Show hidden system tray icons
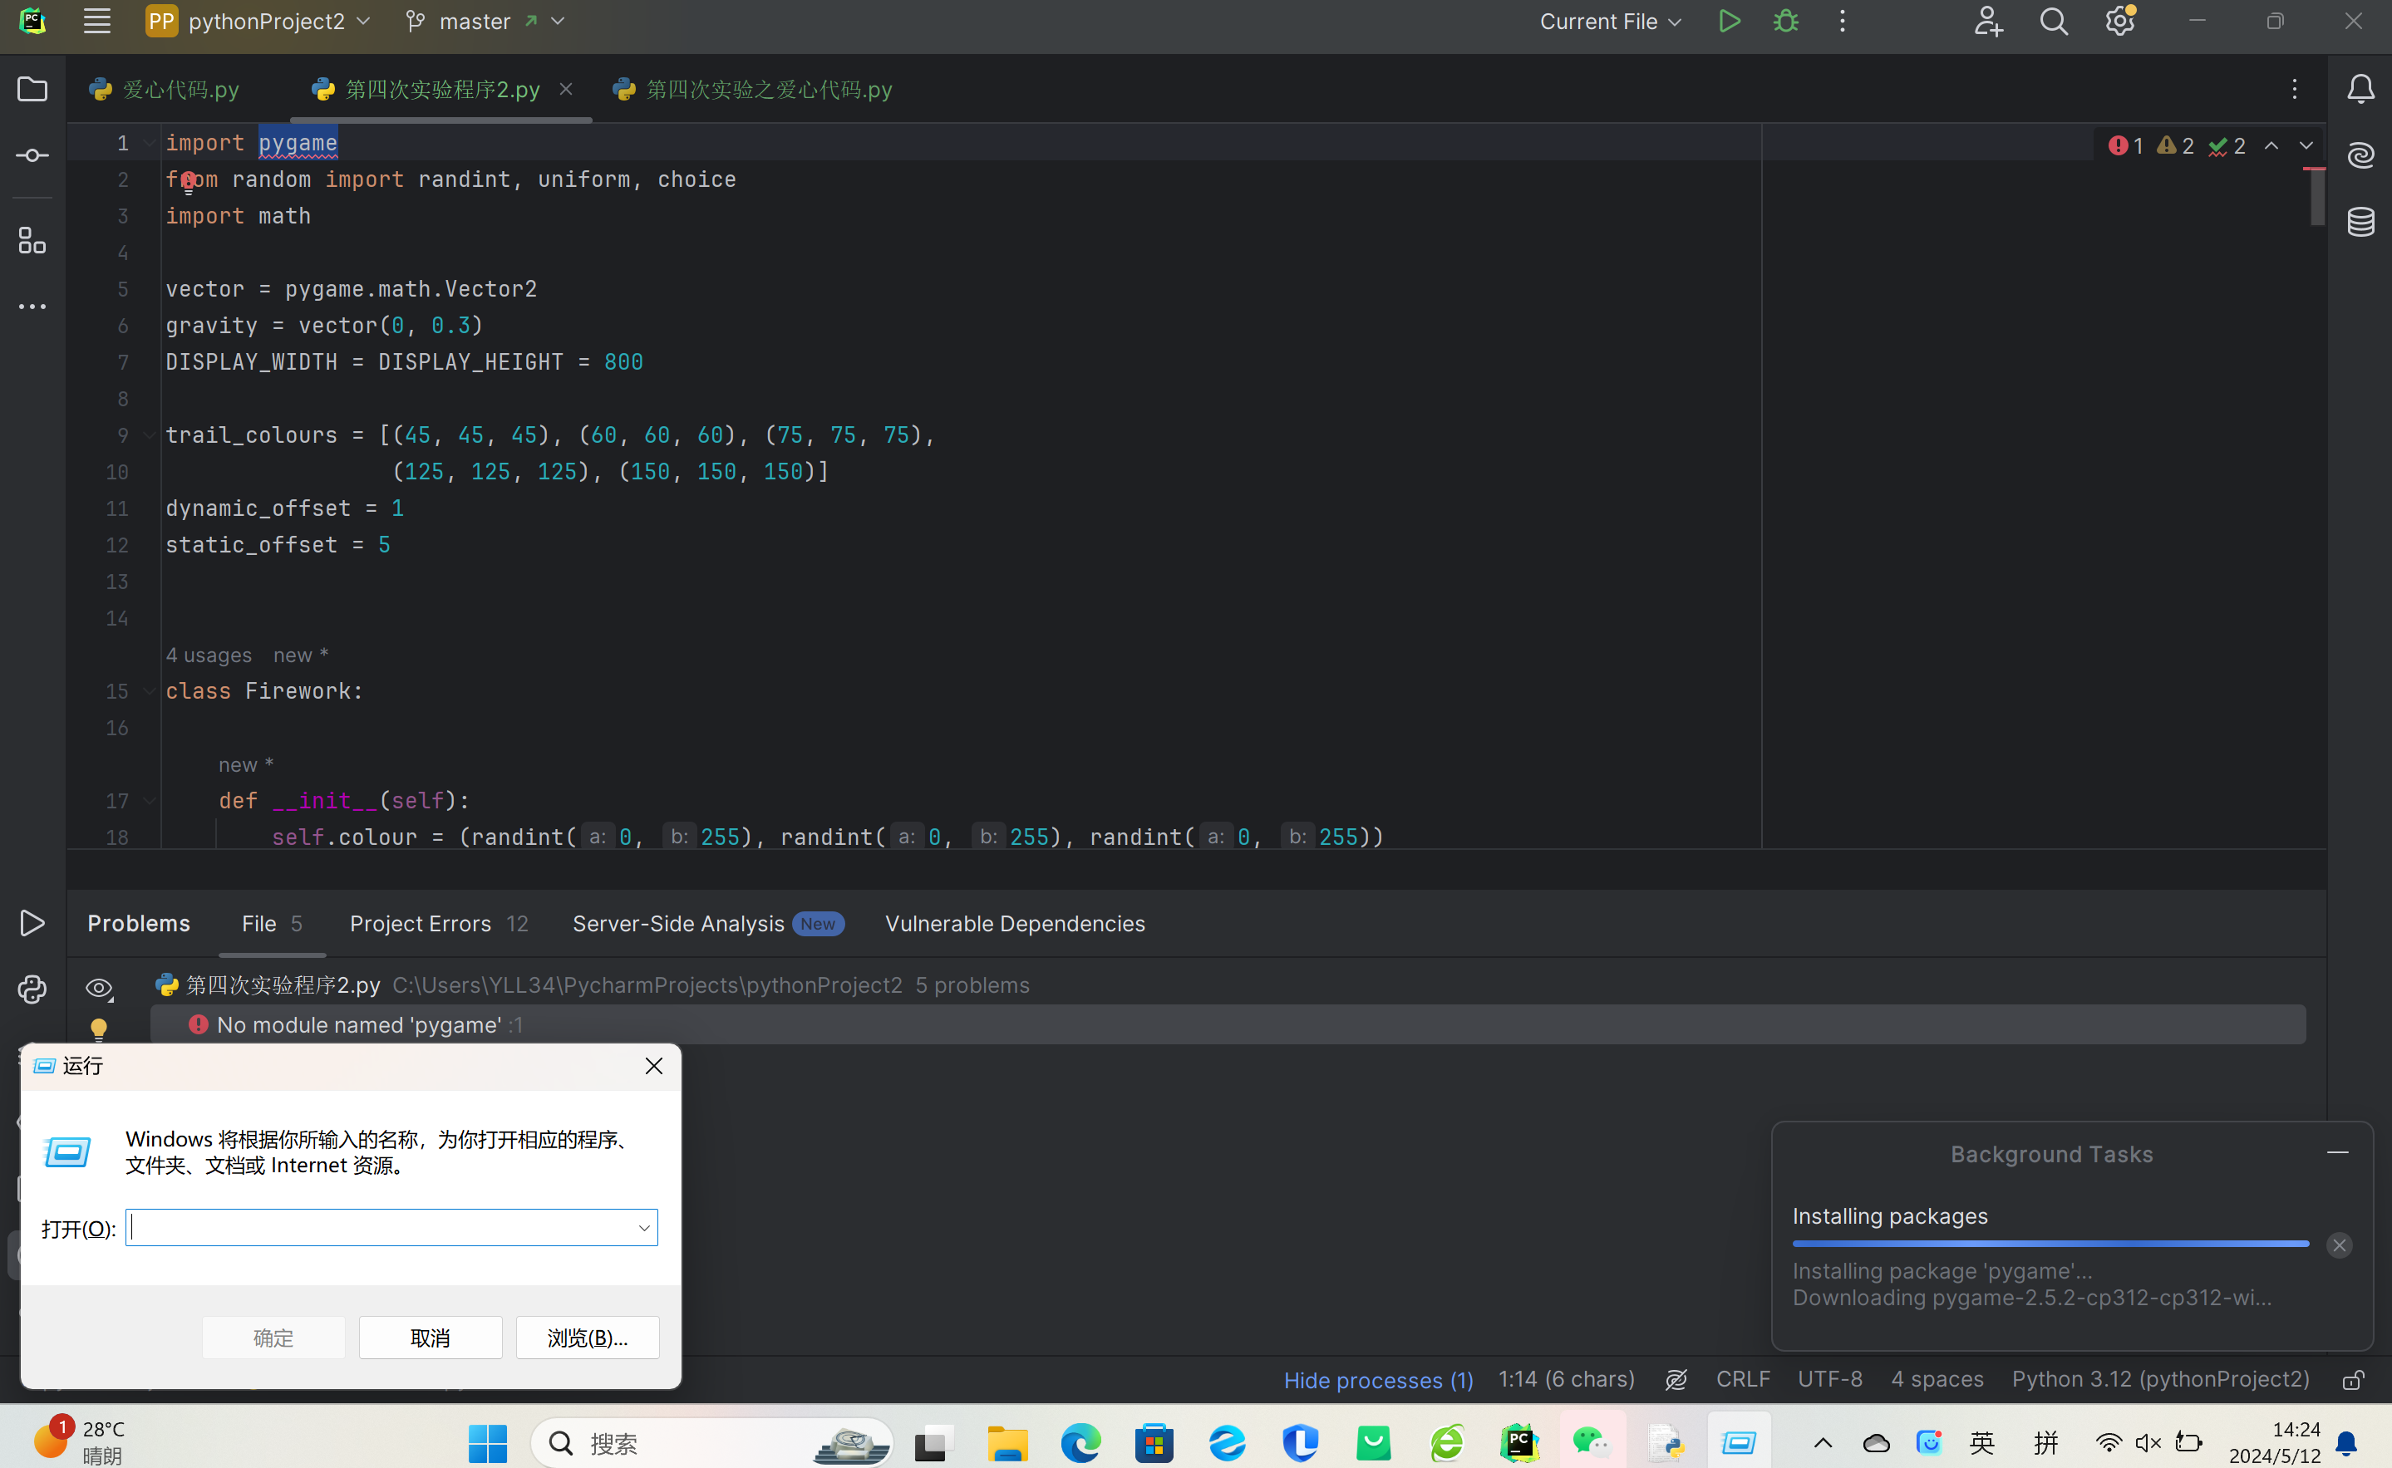Screen dimensions: 2392x1468 tap(1823, 1444)
